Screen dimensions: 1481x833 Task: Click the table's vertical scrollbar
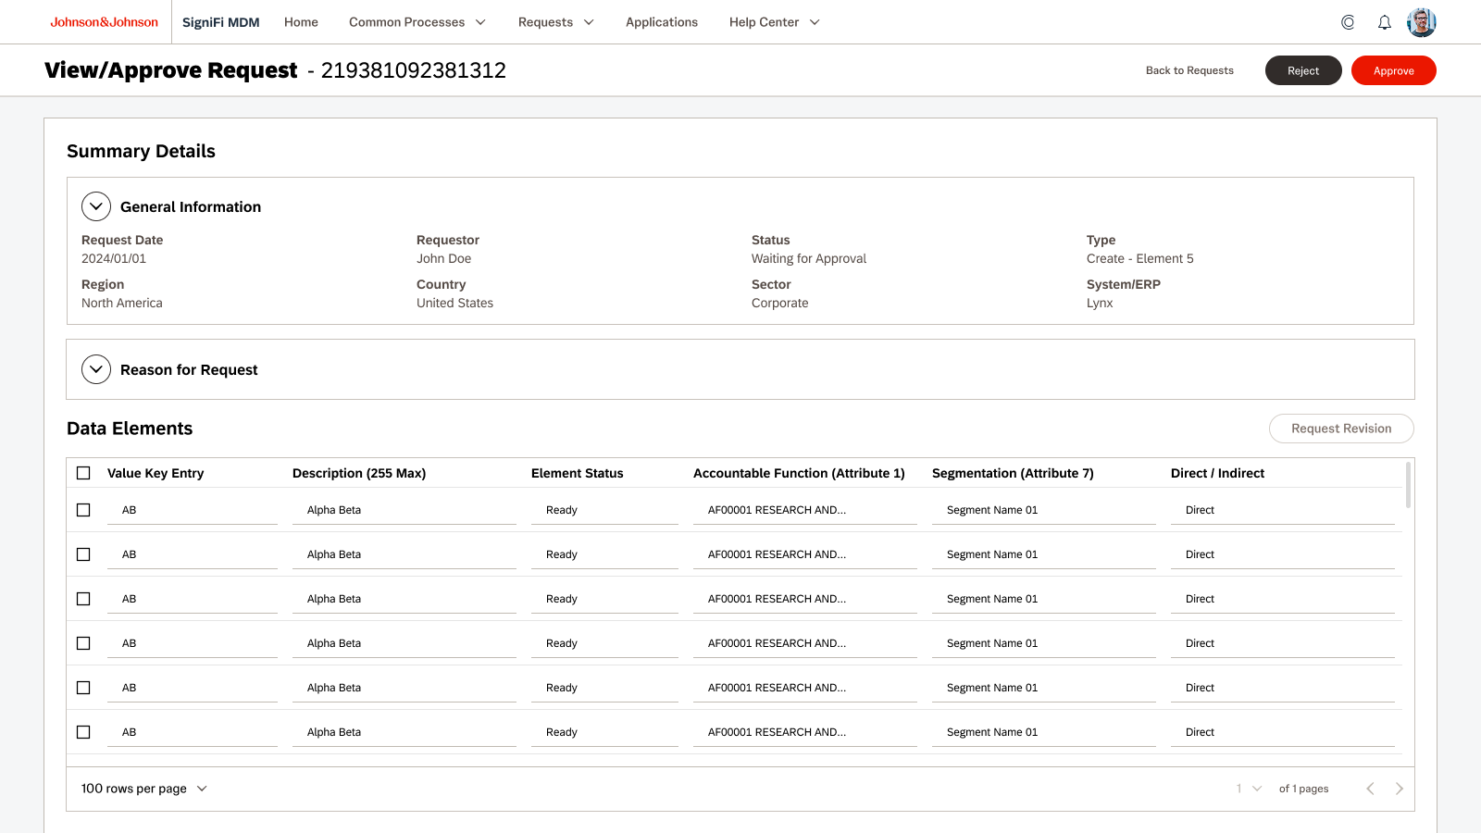point(1408,486)
